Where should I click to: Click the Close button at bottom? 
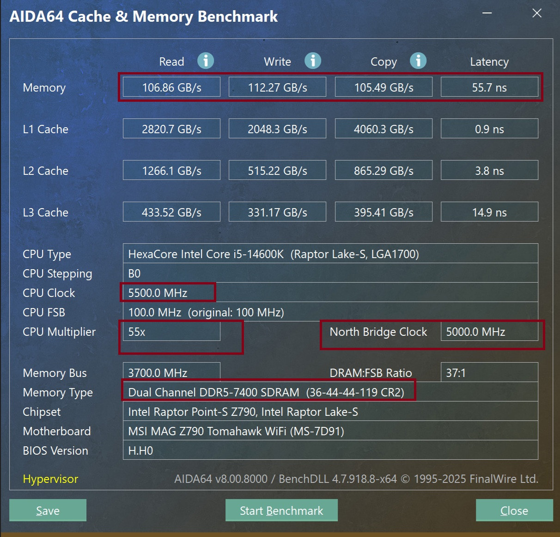click(514, 510)
